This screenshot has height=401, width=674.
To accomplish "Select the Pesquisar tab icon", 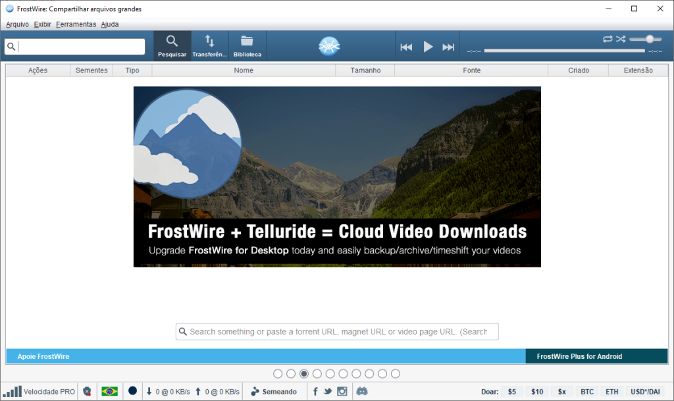I will tap(172, 41).
